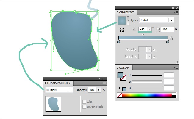Open the Transparency opacity slider arrow
This screenshot has width=194, height=119.
pyautogui.click(x=99, y=90)
